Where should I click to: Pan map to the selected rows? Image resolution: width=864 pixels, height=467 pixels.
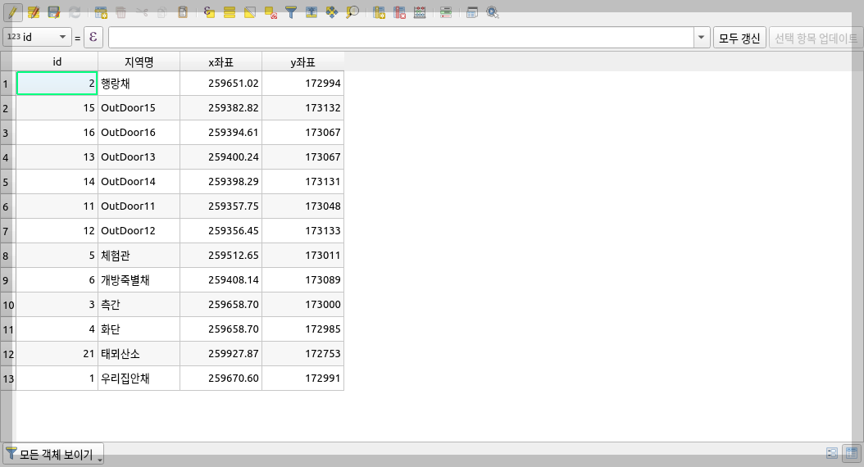[332, 12]
